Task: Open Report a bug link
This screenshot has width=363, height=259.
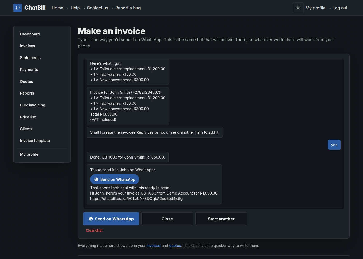Action: click(x=128, y=8)
